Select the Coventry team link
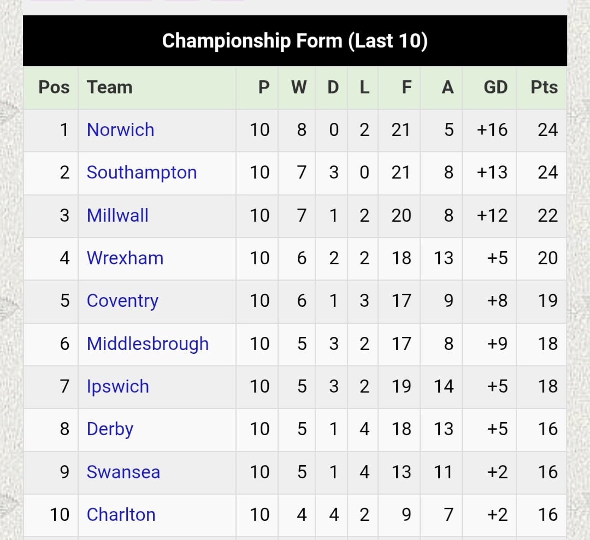The width and height of the screenshot is (590, 540). (122, 301)
